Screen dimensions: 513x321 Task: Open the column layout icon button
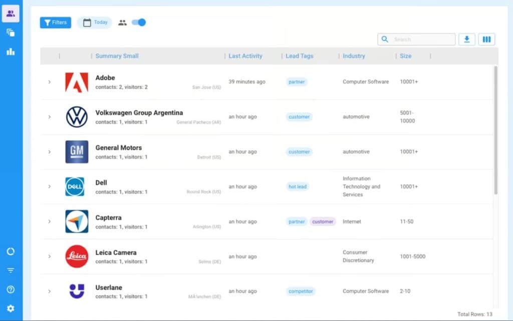click(486, 40)
